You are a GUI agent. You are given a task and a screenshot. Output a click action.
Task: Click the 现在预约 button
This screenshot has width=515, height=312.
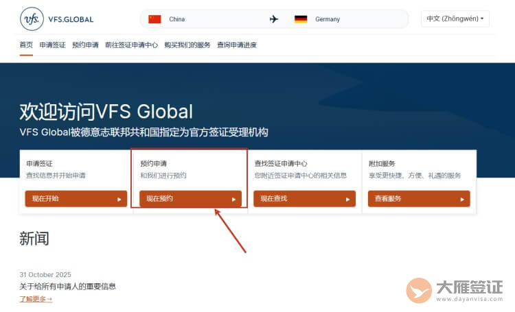point(190,198)
